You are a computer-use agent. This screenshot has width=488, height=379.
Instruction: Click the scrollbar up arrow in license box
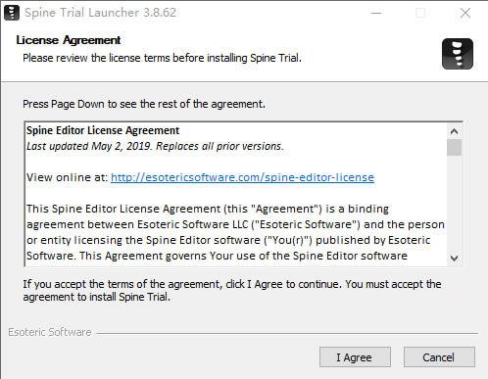point(454,131)
